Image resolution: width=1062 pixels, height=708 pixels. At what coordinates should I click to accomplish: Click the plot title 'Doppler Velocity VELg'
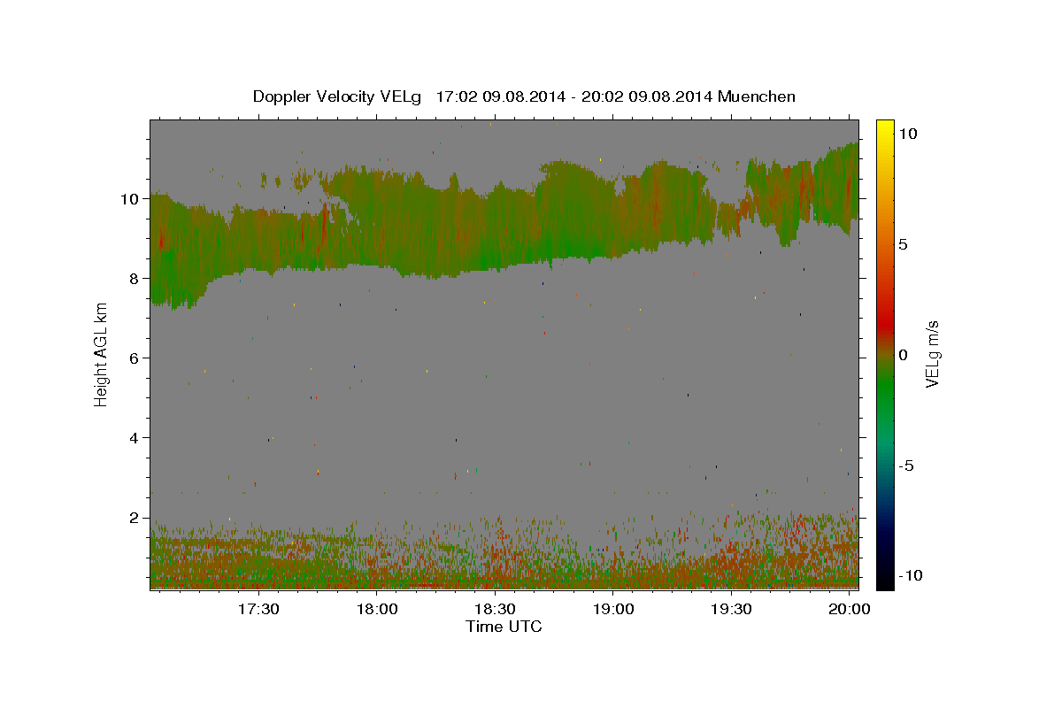coord(336,96)
